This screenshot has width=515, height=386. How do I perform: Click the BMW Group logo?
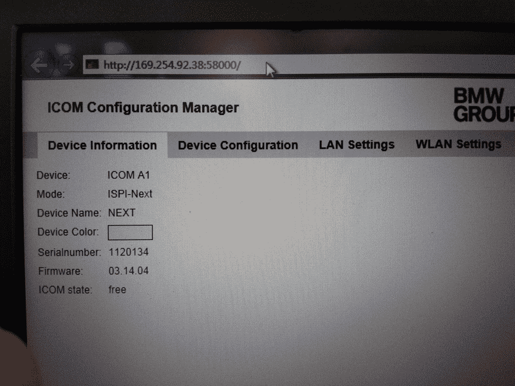484,105
